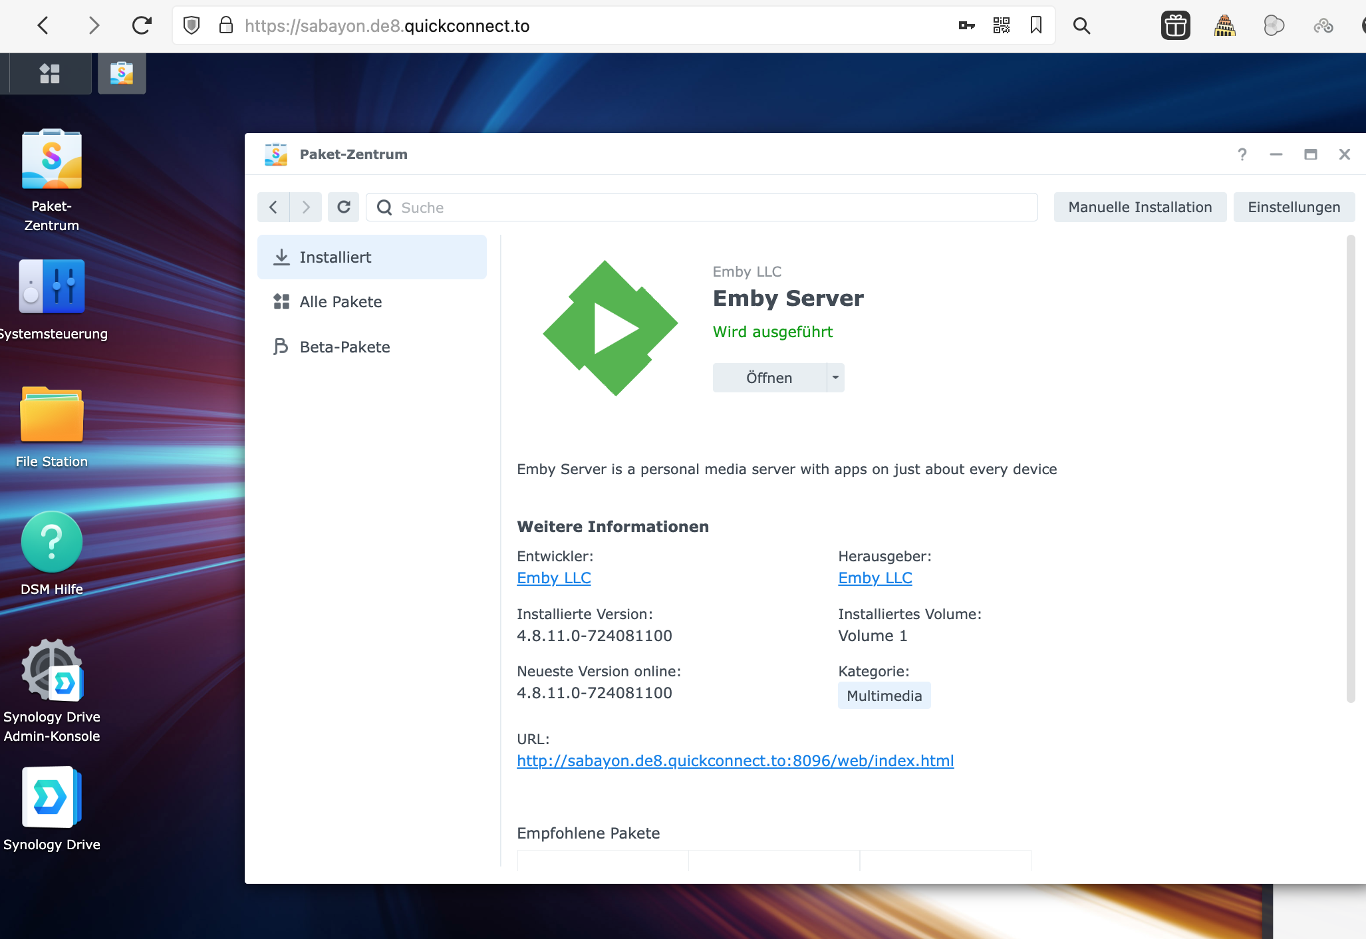Click the Multimedia category tag

coord(883,696)
